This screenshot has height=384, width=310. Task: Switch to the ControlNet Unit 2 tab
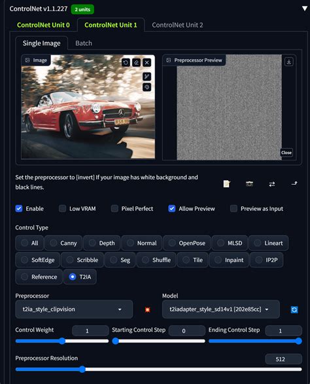coord(177,25)
